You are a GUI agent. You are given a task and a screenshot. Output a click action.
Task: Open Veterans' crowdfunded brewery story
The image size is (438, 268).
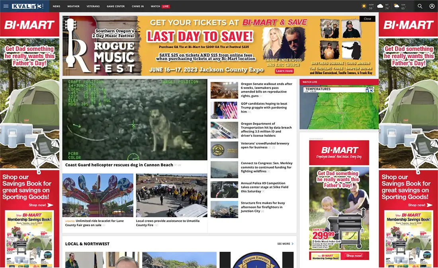pyautogui.click(x=265, y=145)
